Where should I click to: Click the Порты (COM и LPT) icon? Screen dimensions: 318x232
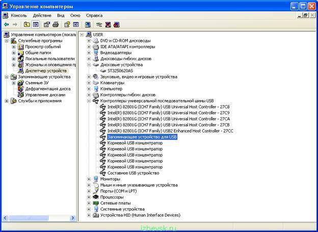[96, 191]
